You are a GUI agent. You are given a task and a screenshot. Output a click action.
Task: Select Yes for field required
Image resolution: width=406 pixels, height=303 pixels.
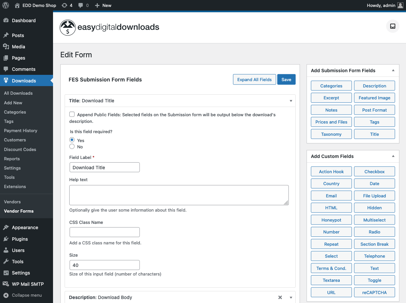[72, 140]
